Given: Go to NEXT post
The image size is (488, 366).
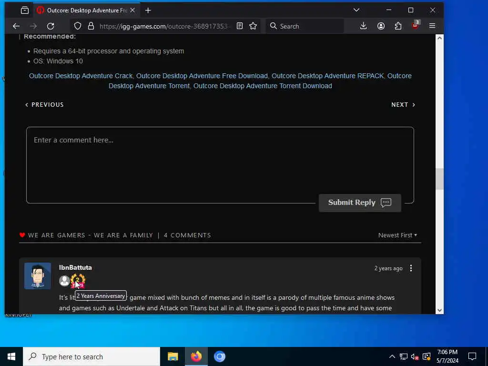Looking at the screenshot, I should coord(403,104).
